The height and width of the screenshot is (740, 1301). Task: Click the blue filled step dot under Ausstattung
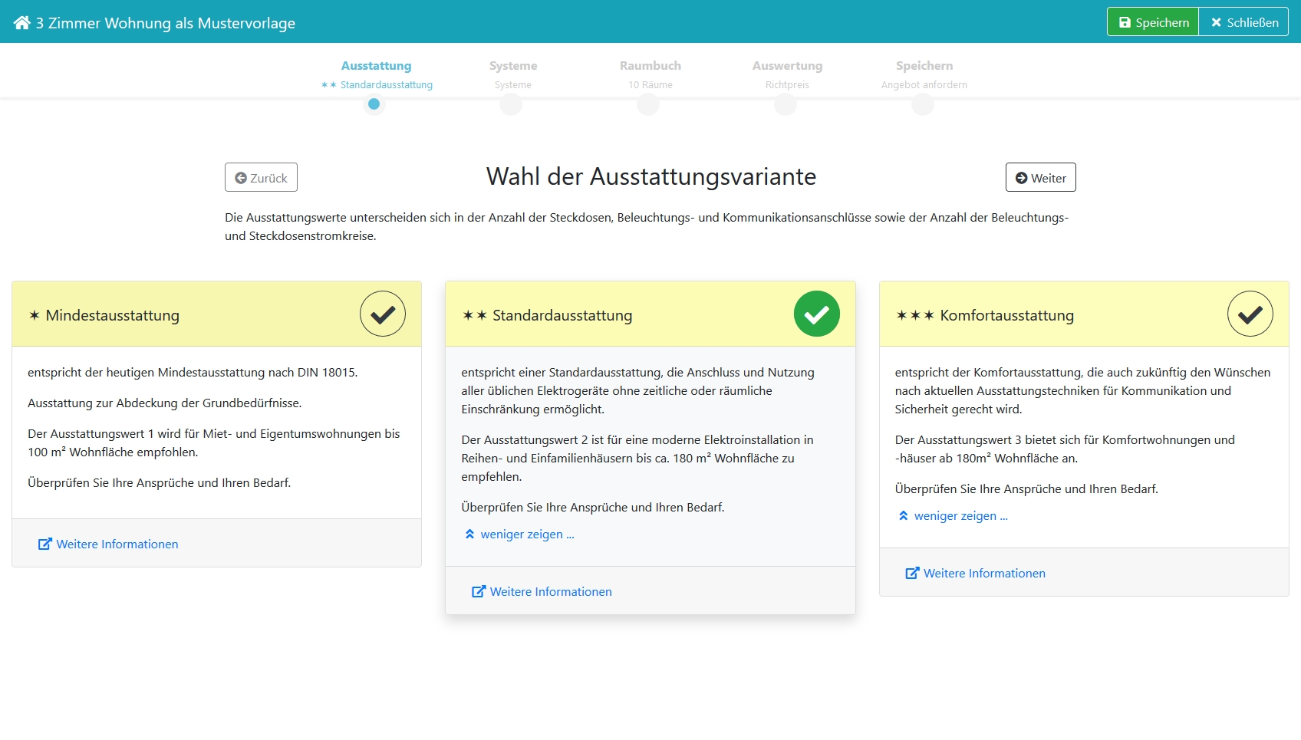tap(374, 105)
